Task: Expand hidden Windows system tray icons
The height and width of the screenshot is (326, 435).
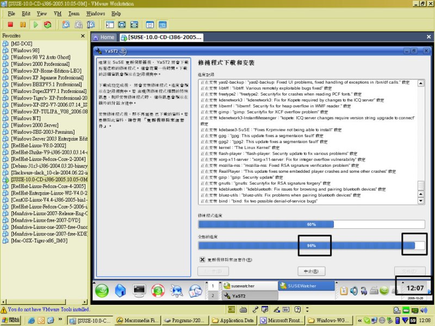Action: pyautogui.click(x=359, y=321)
